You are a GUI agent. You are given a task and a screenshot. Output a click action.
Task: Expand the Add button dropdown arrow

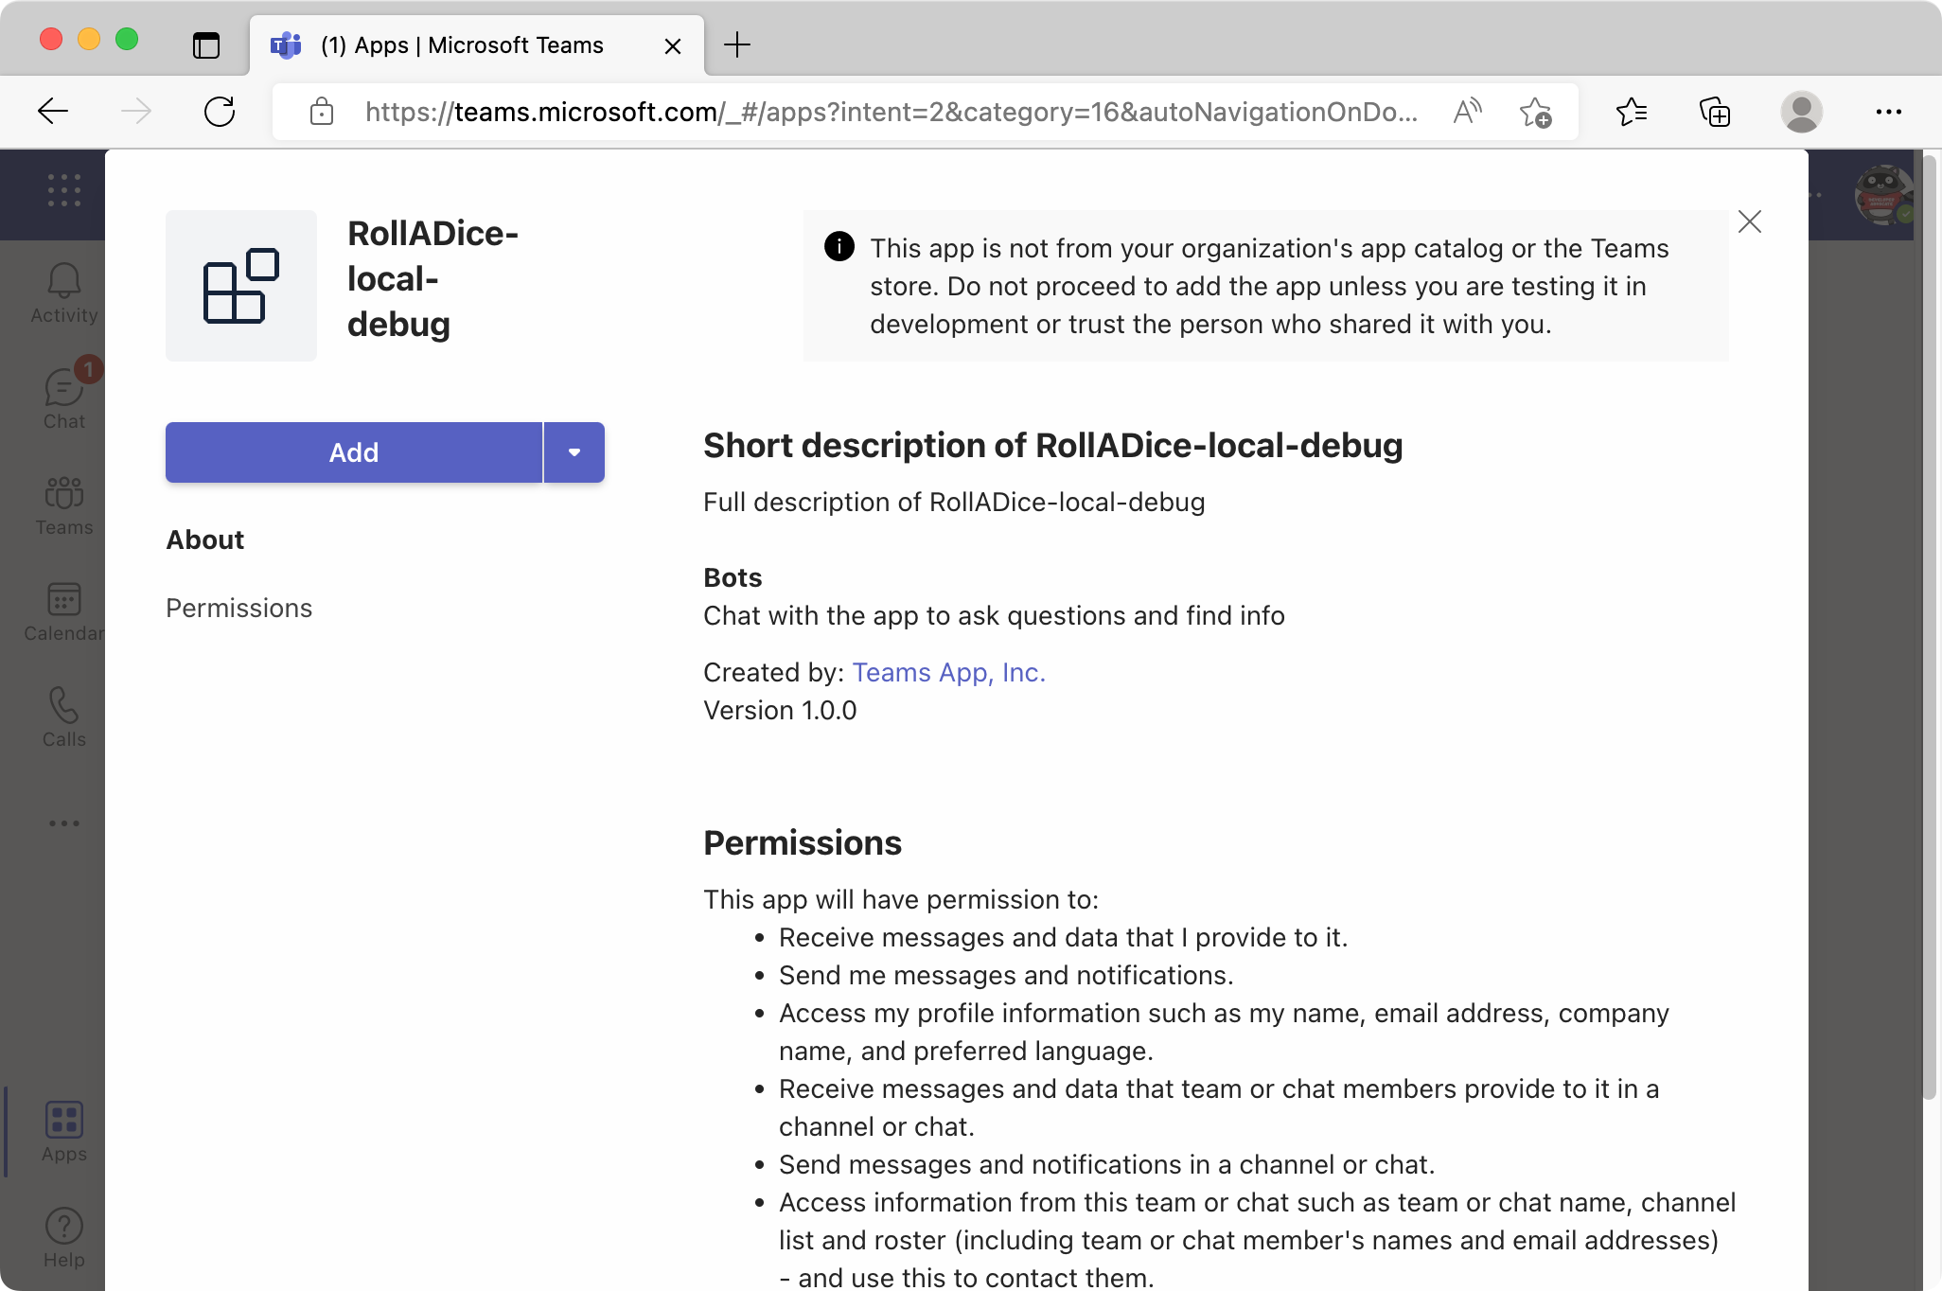(574, 451)
